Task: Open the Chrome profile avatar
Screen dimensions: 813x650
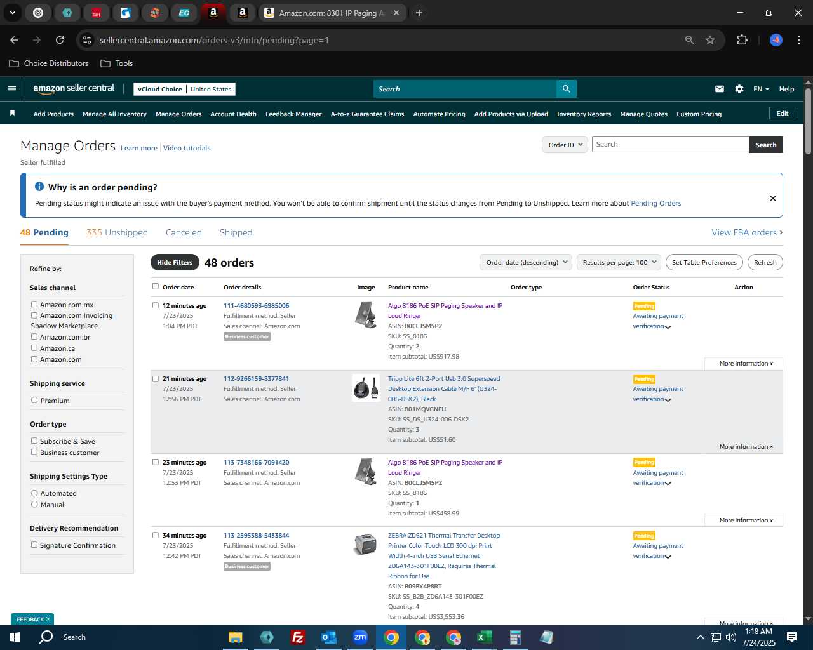Action: pos(776,40)
